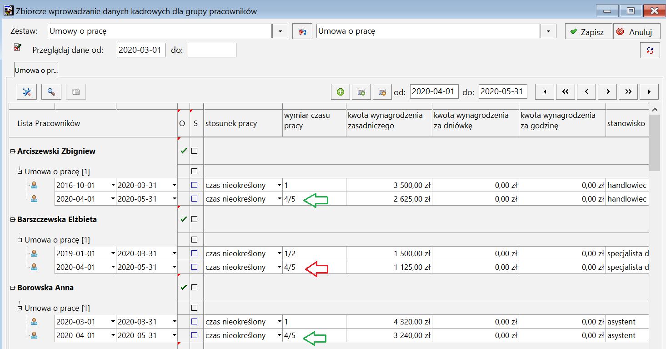
Task: Select the 'Umowa o pr...' tab
Action: click(36, 71)
